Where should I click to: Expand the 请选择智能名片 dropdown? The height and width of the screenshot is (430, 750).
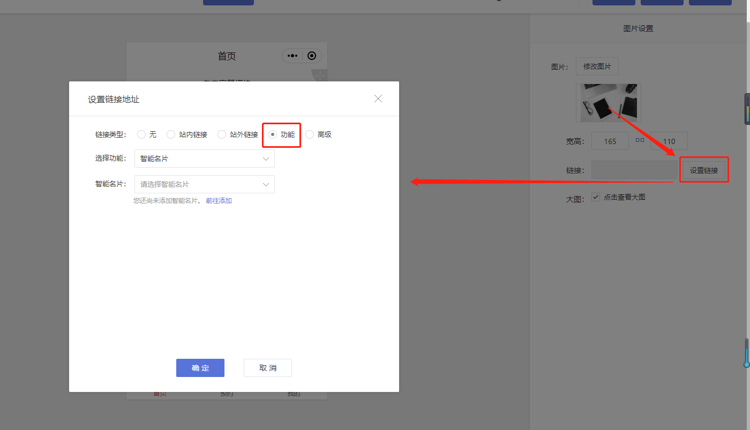[205, 184]
